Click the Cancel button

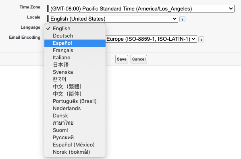[139, 59]
